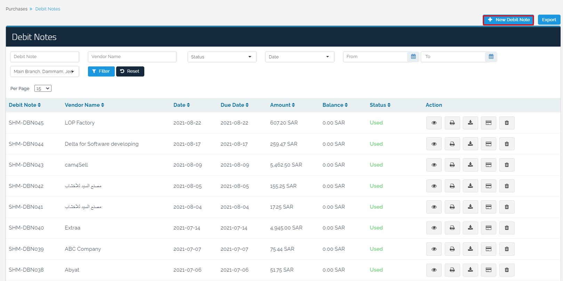Open the To date calendar picker

[x=491, y=57]
